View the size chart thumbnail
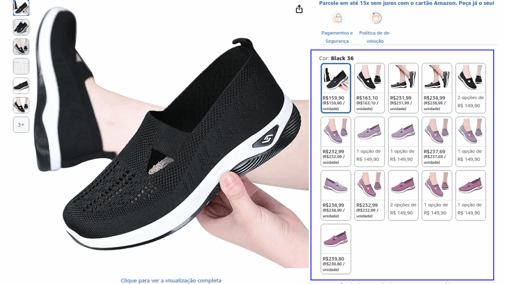This screenshot has height=284, width=505. point(21,66)
